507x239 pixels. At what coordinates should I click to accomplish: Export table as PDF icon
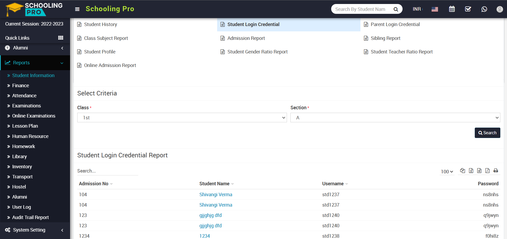coord(488,171)
